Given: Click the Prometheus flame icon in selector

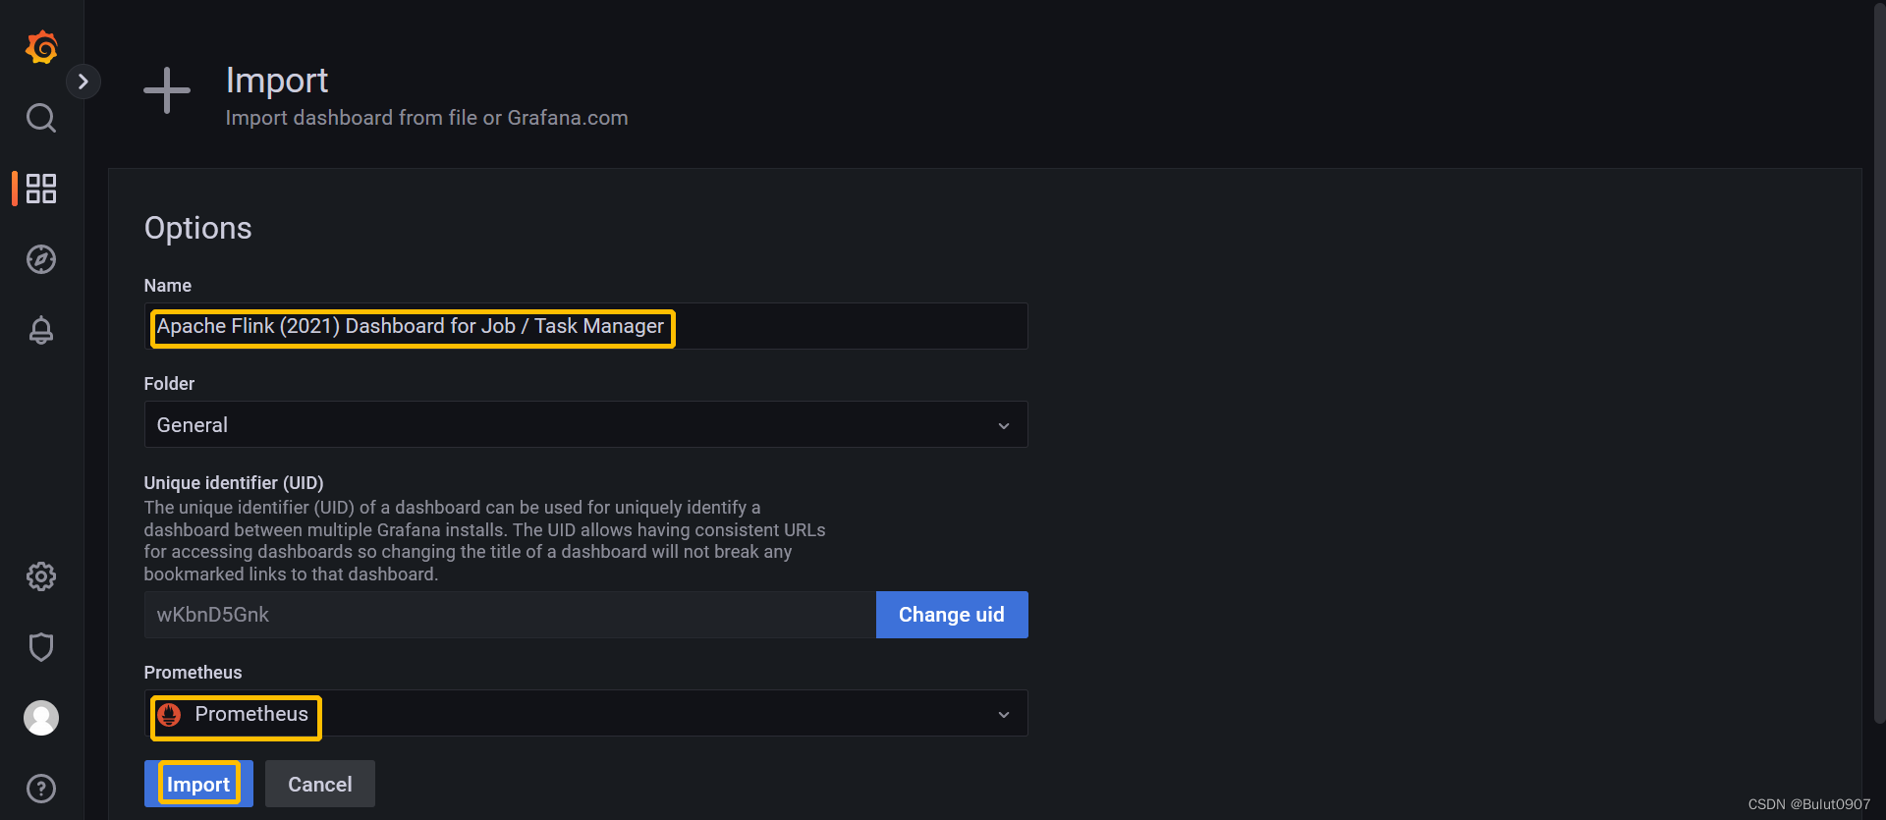Looking at the screenshot, I should pyautogui.click(x=169, y=715).
